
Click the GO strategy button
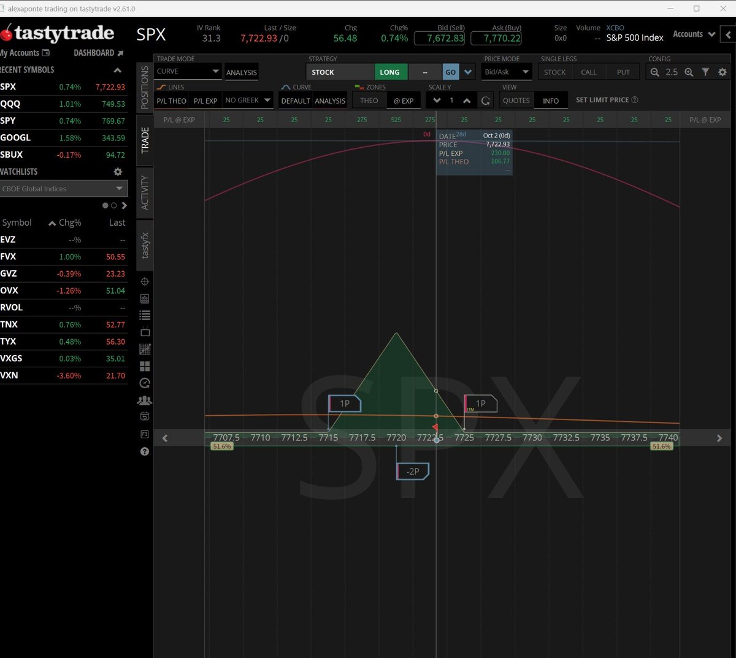[451, 72]
